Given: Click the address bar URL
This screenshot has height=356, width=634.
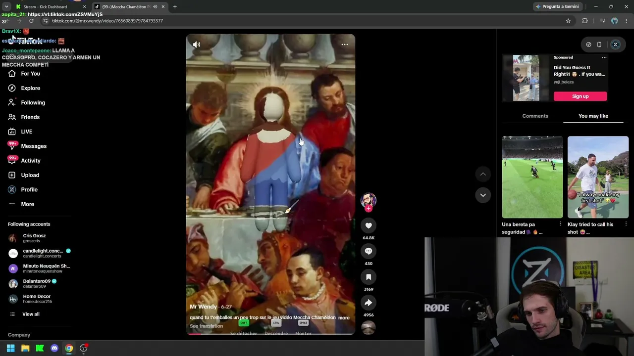Looking at the screenshot, I should (107, 21).
